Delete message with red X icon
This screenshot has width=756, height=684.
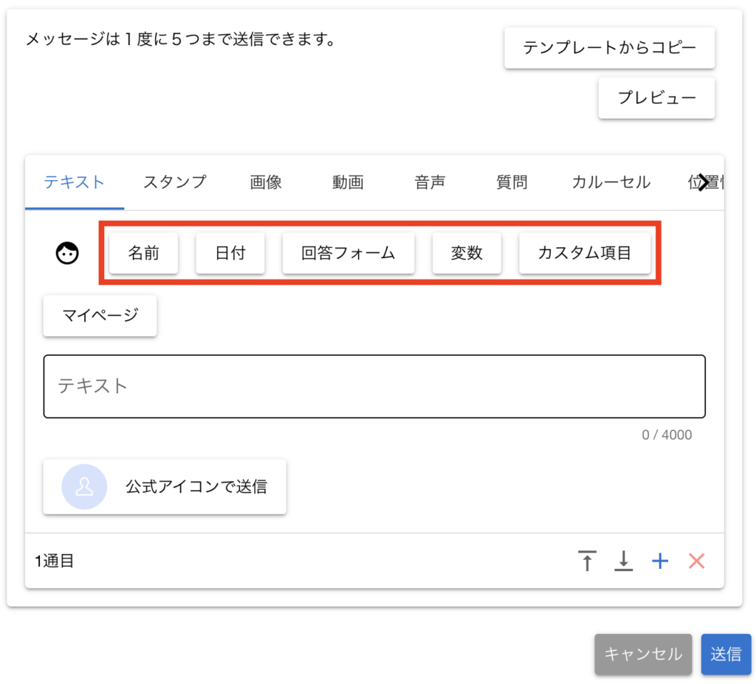[x=696, y=561]
